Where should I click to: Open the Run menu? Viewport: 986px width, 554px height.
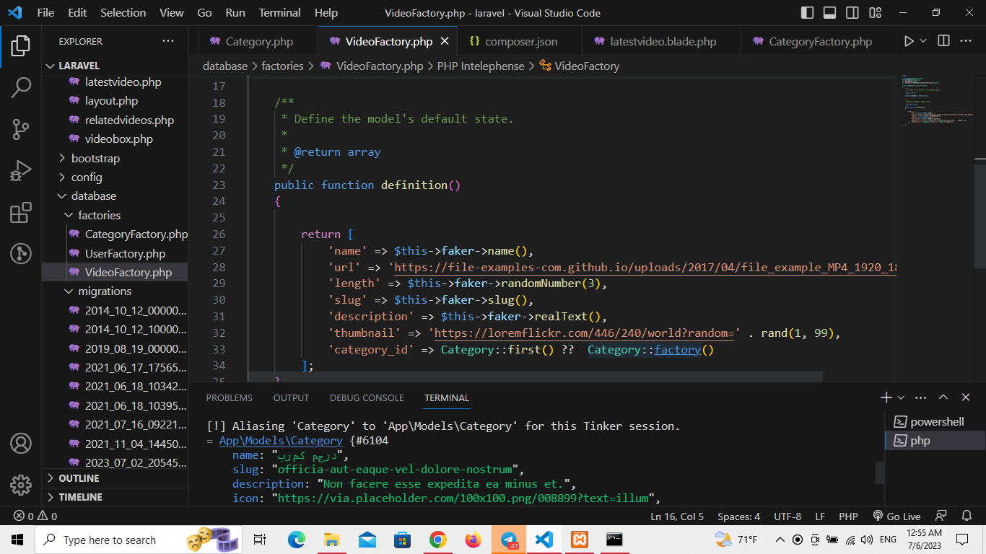(x=235, y=13)
